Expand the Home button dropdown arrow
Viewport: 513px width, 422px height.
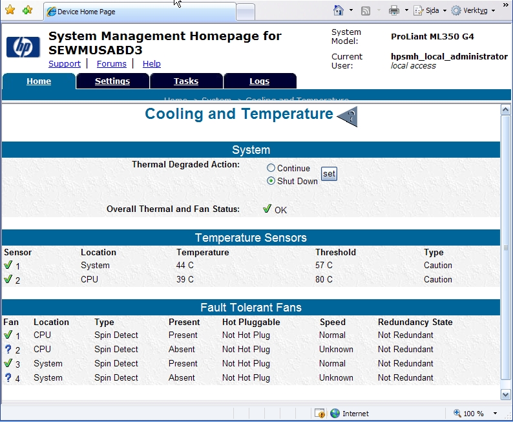[351, 10]
